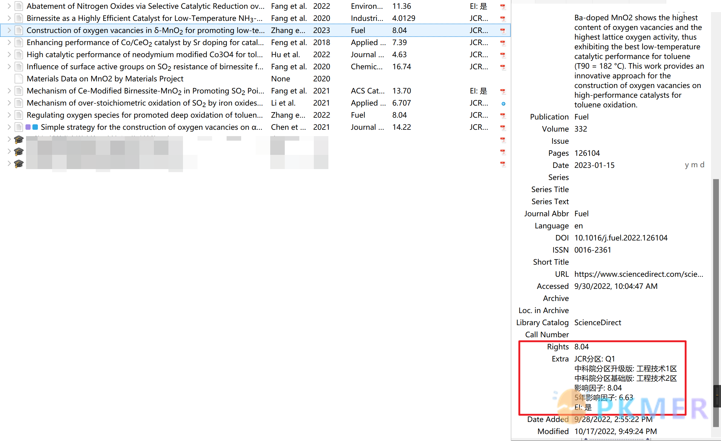Image resolution: width=721 pixels, height=441 pixels.
Task: Click the first graduation cap thesis icon
Action: pyautogui.click(x=19, y=139)
